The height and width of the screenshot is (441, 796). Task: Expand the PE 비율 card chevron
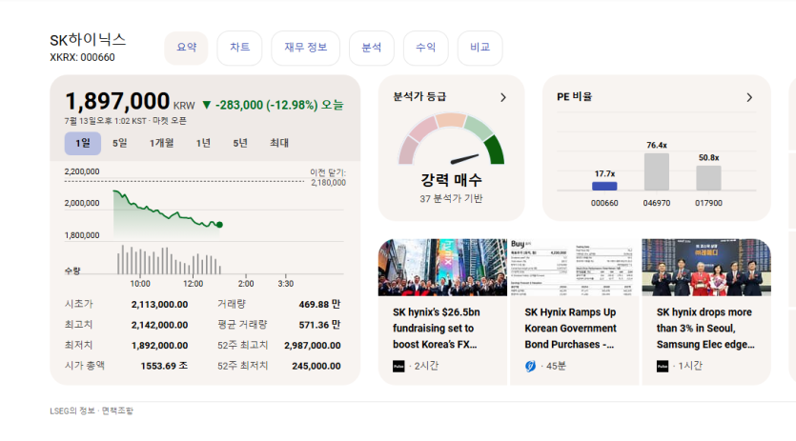749,97
